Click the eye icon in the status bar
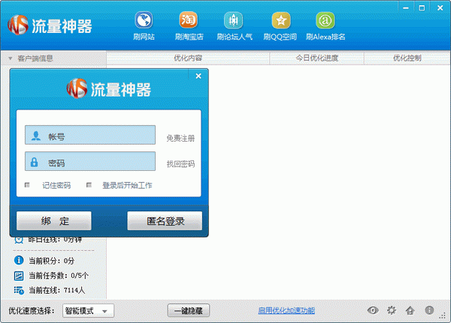 coord(372,310)
